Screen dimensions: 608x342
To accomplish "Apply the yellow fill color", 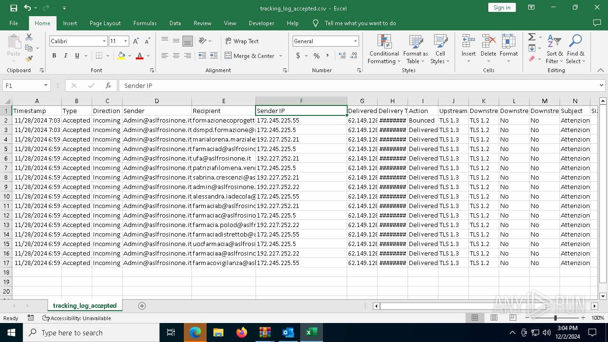I will tap(121, 56).
